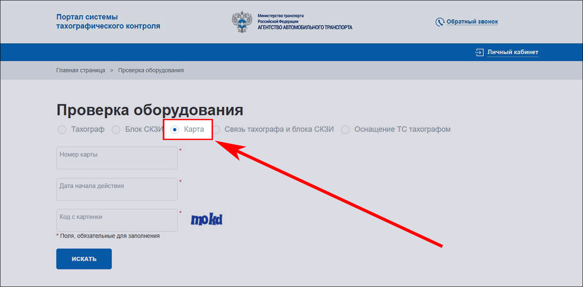Focus the Код с картинки field
Image resolution: width=583 pixels, height=287 pixels.
117,220
